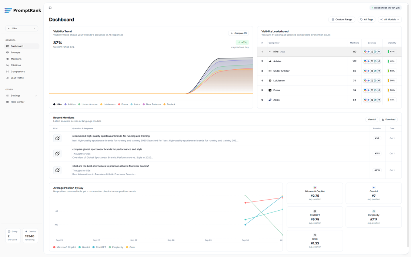This screenshot has width=411, height=257.
Task: Click the Perplexity position card icon
Action: click(374, 211)
